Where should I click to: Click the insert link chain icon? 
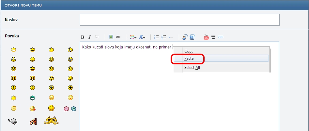click(118, 37)
